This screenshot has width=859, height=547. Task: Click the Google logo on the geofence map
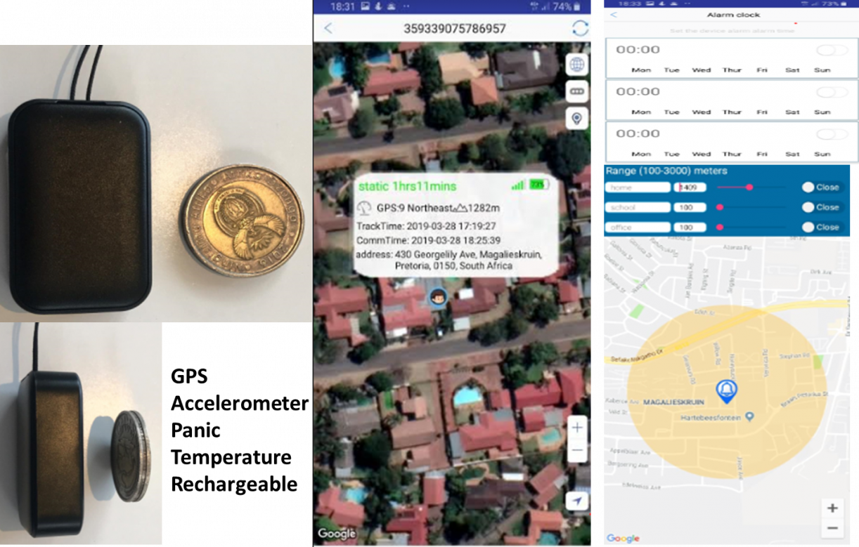pos(623,539)
